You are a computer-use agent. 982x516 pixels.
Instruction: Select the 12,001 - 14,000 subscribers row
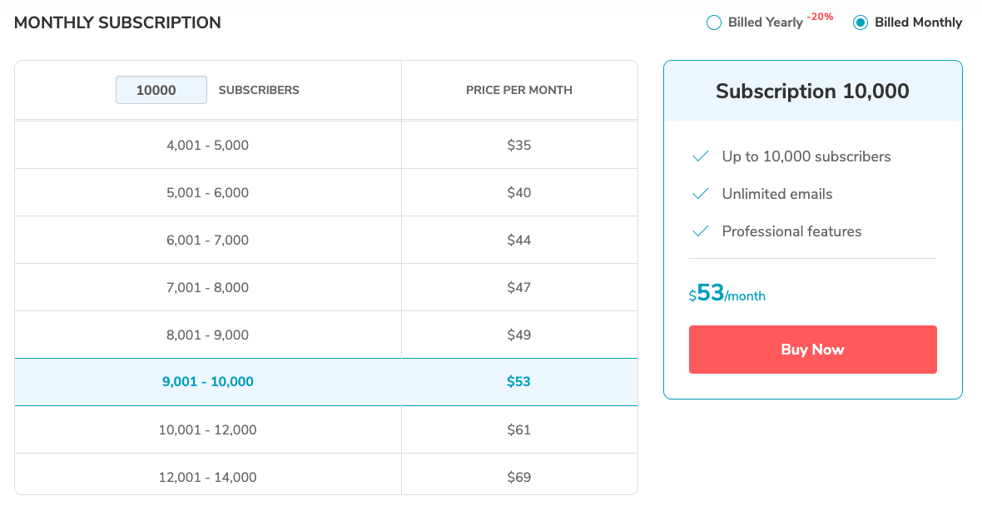coord(208,478)
